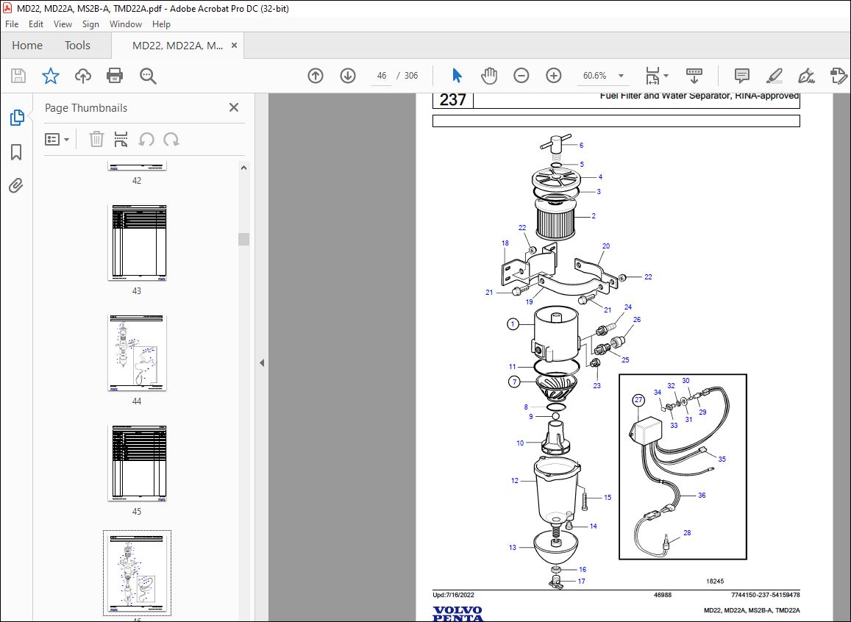Select the Highlight text pen tool
Screen dimensions: 851x622
point(775,76)
